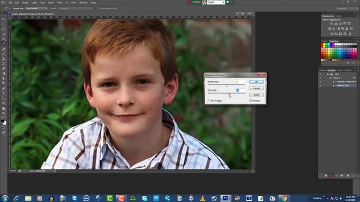Expand the Selective Color action step

334,85
